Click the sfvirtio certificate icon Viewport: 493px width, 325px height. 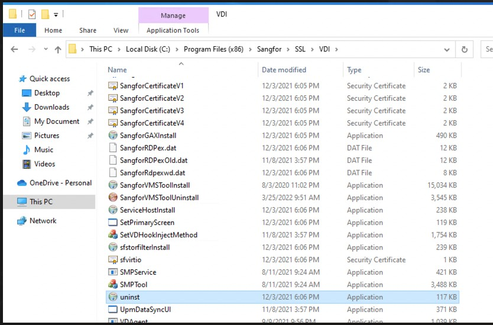112,260
